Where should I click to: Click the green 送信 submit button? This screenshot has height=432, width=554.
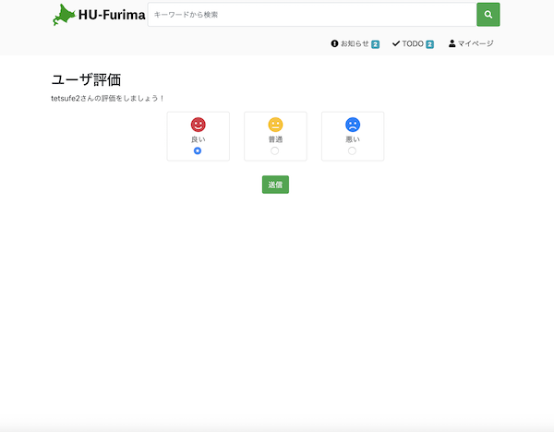[275, 185]
